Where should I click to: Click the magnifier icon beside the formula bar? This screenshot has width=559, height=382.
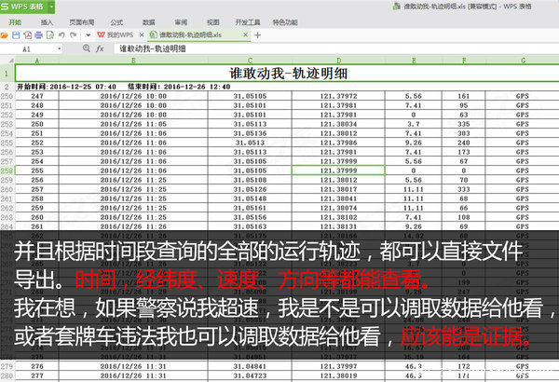click(x=86, y=48)
